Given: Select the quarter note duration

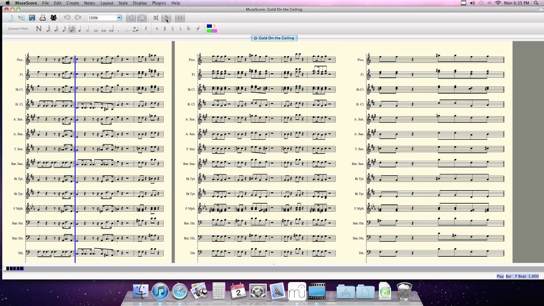Looking at the screenshot, I should [x=79, y=29].
